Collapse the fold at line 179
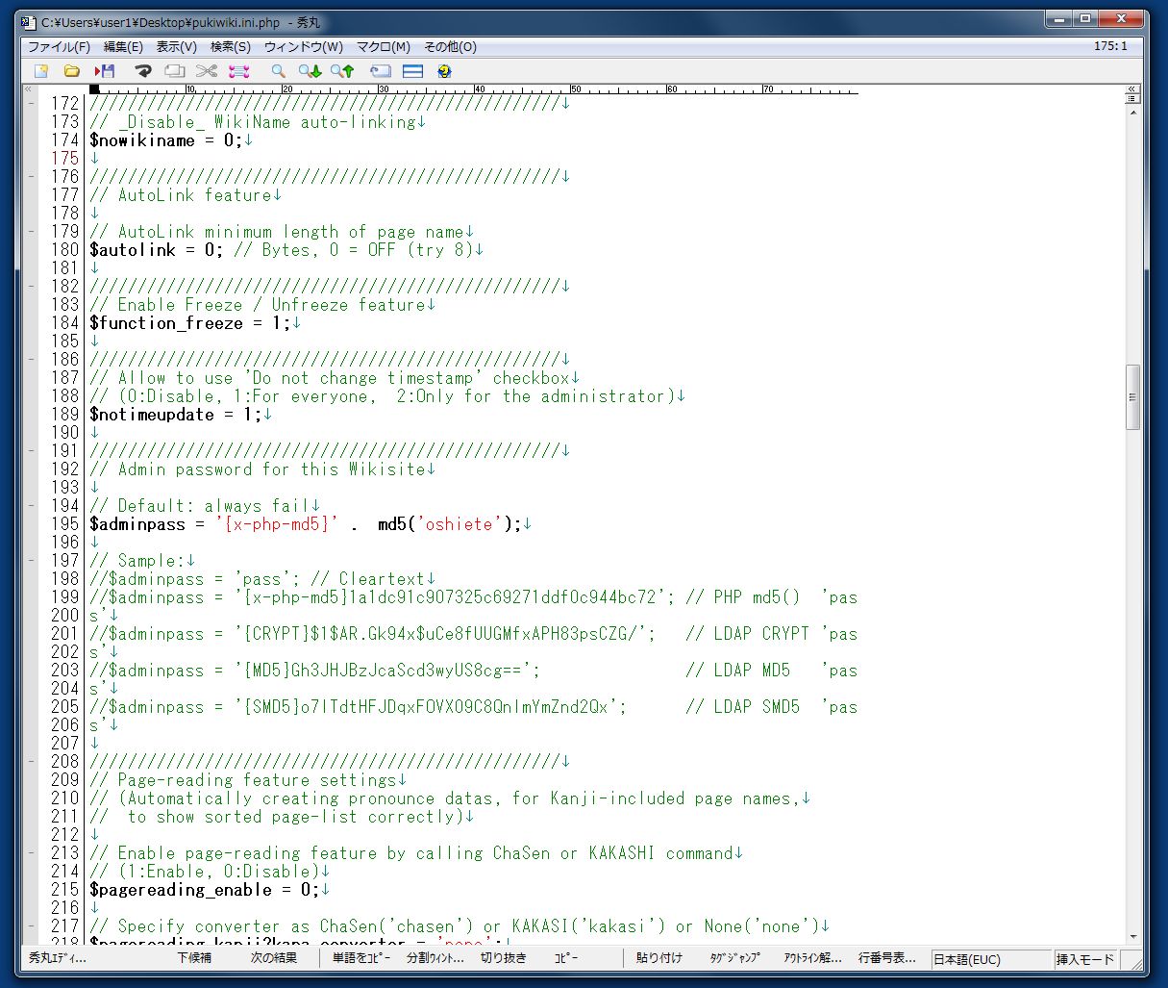Image resolution: width=1168 pixels, height=988 pixels. 31,231
